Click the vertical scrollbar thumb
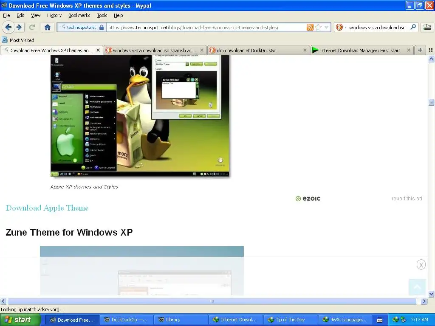Screen dimensions: 435x326 (x=431, y=102)
